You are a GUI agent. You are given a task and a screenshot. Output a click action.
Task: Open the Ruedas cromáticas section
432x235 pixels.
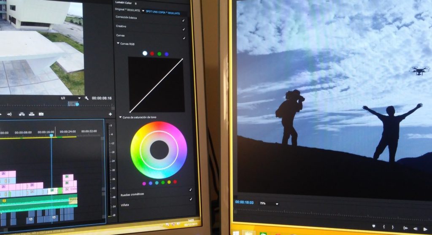coord(132,194)
